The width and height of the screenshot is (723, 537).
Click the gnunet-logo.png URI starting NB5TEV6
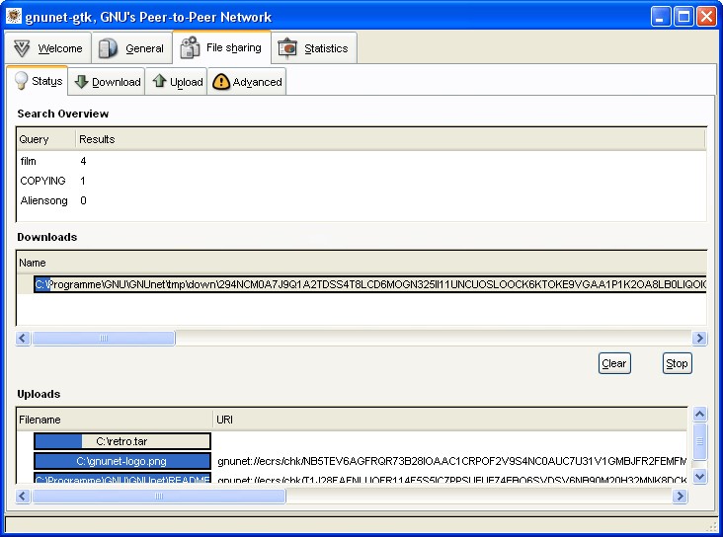[452, 461]
